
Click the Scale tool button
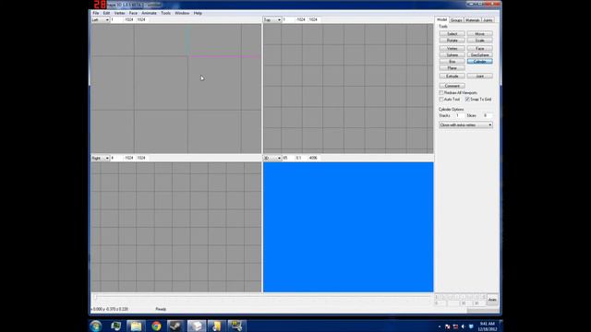480,41
